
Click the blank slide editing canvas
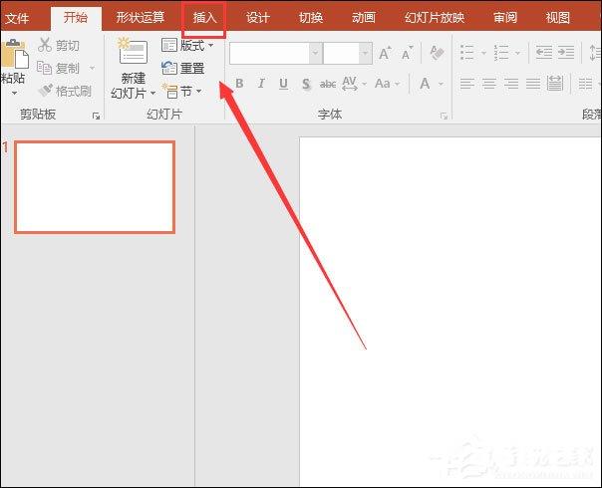pyautogui.click(x=451, y=312)
